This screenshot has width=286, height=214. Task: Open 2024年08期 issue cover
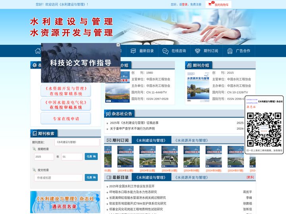[x=214, y=157]
